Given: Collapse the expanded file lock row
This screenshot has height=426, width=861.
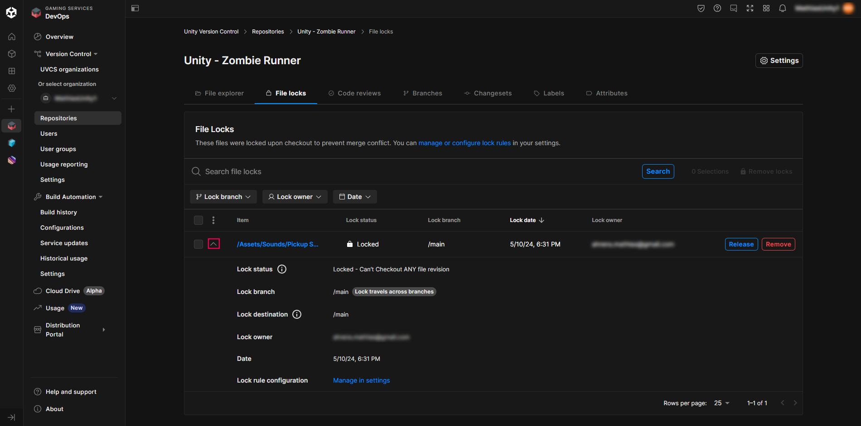Looking at the screenshot, I should coord(214,244).
